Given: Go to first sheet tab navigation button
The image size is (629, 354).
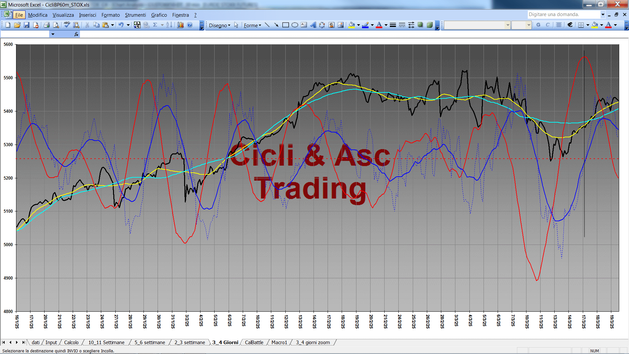Looking at the screenshot, I should [4, 342].
